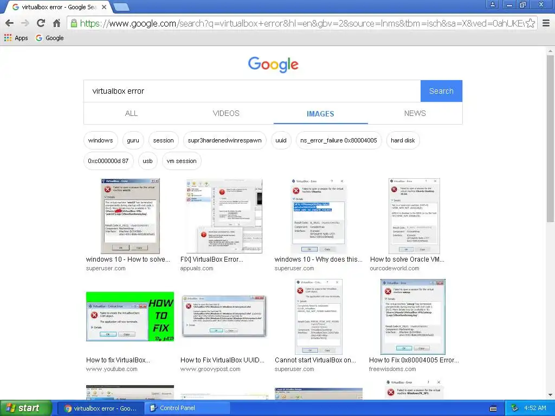
Task: Click 'FIX] VirtualBox Error...' title
Action: coord(212,259)
